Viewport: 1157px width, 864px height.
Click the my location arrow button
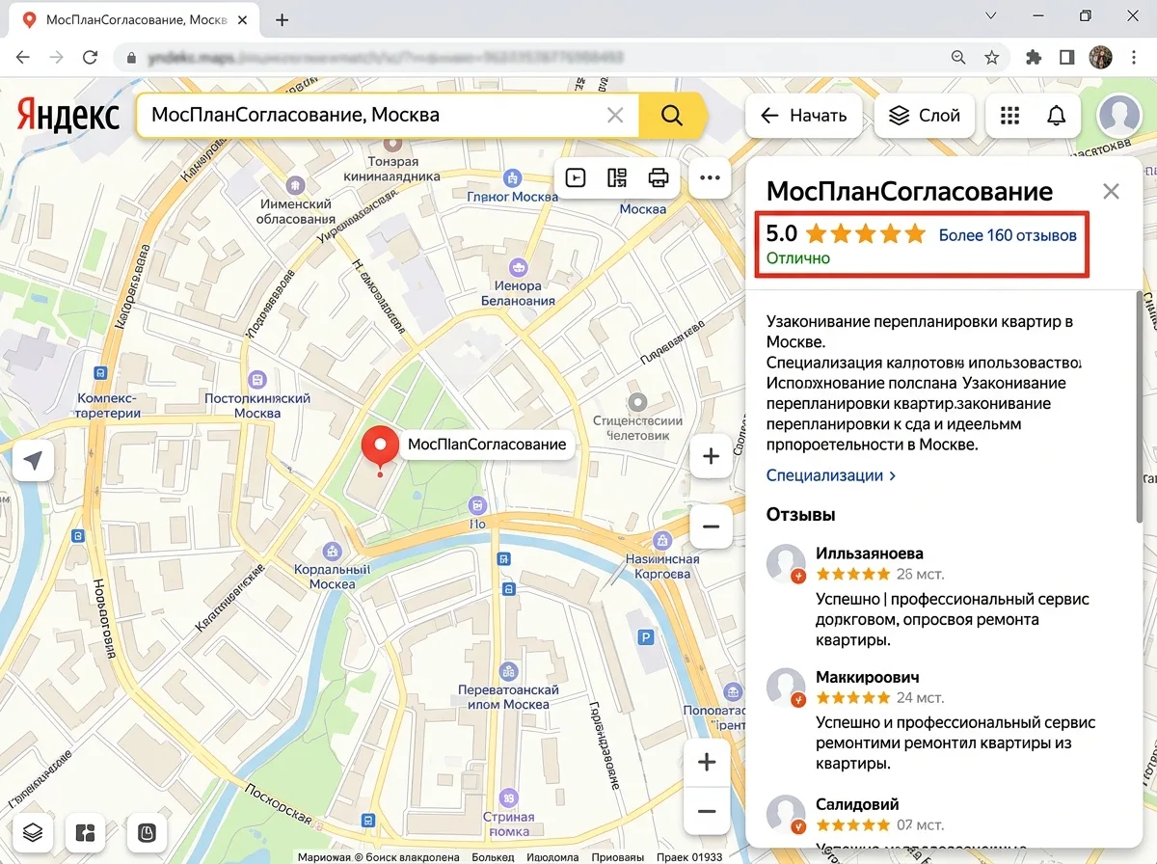coord(34,461)
